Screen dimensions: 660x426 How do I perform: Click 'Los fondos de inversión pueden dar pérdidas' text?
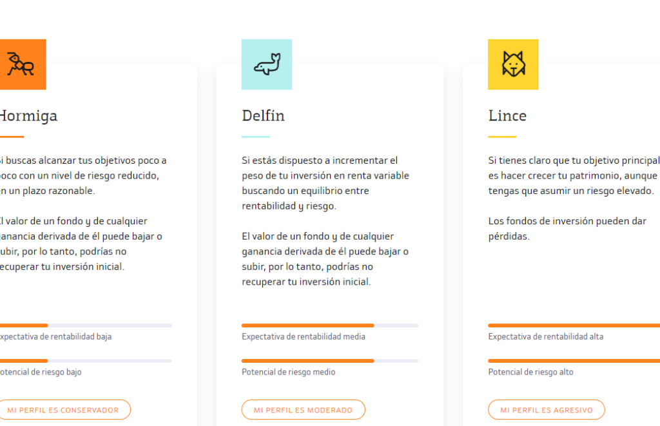567,229
